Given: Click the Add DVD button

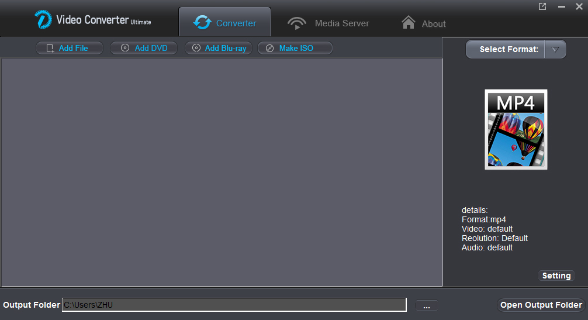Looking at the screenshot, I should (x=144, y=48).
